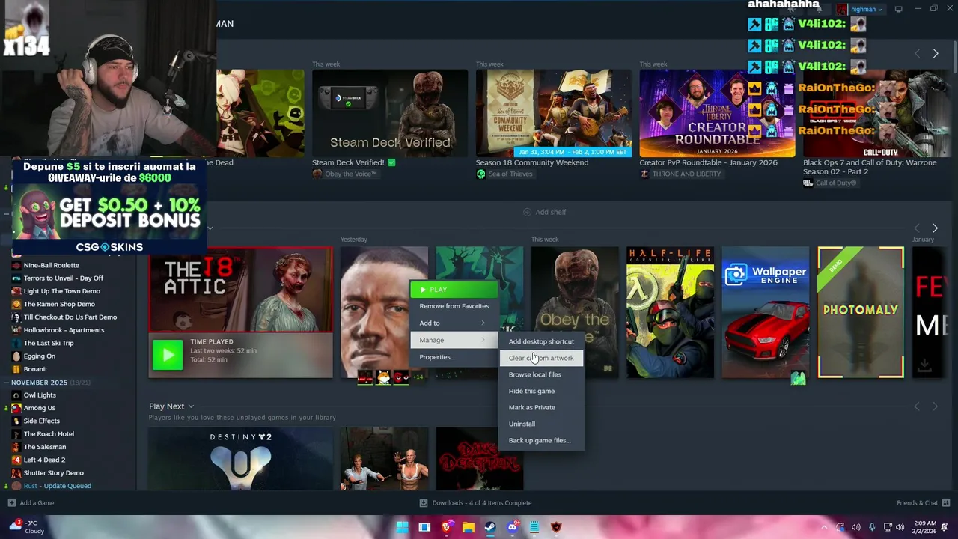
Task: Open Creator PvP Roundtable news title
Action: 708,162
